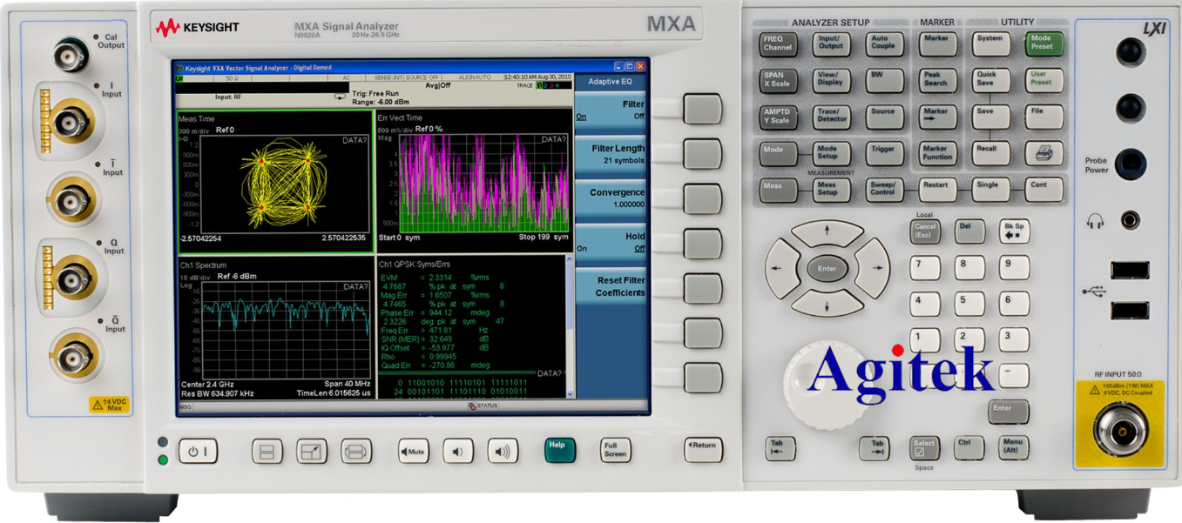Tap the right arrow navigation key
The height and width of the screenshot is (523, 1182).
point(874,268)
